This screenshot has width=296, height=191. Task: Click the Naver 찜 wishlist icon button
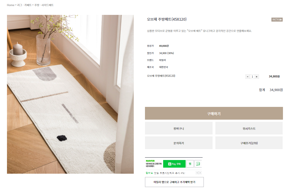point(190,164)
